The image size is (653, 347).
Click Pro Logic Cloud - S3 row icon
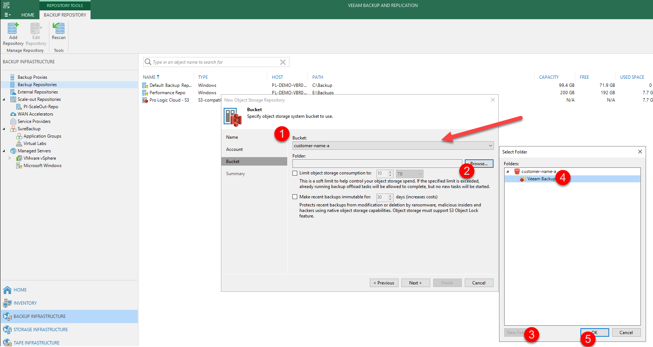pyautogui.click(x=145, y=100)
